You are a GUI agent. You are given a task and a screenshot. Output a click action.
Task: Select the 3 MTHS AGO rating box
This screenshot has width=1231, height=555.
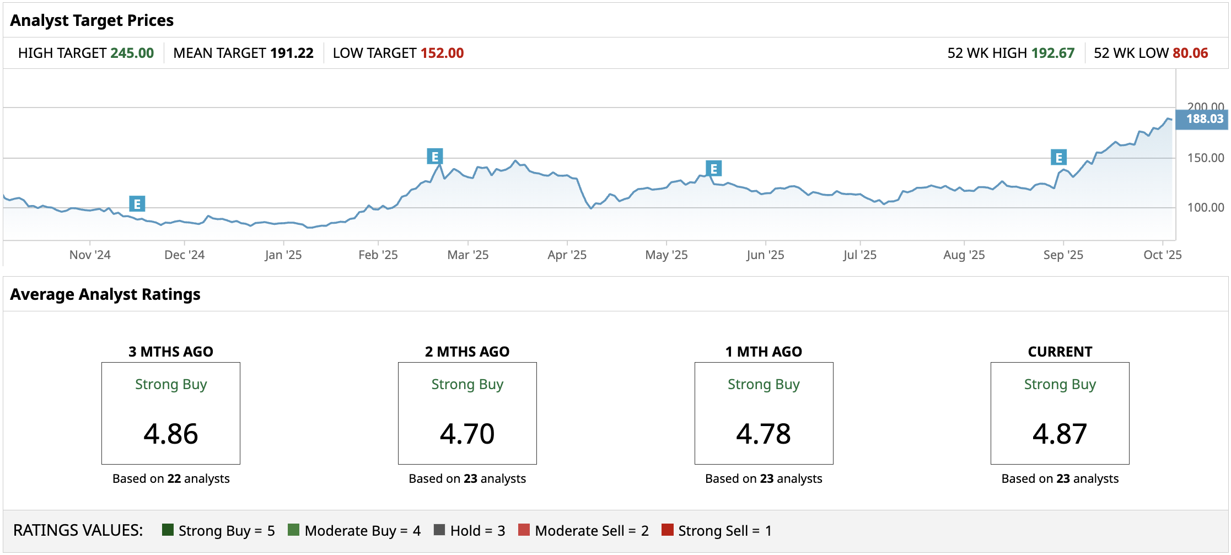171,413
